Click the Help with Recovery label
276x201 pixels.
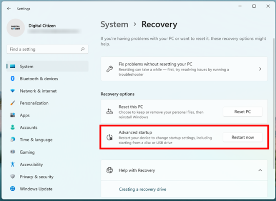pos(137,170)
